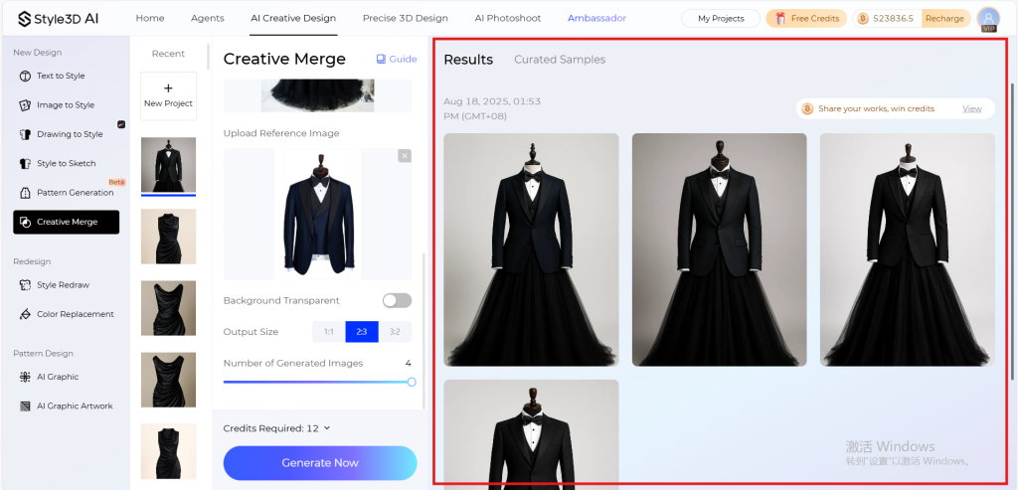Click the Guide book icon
Viewport: 1018px width, 490px height.
click(381, 59)
